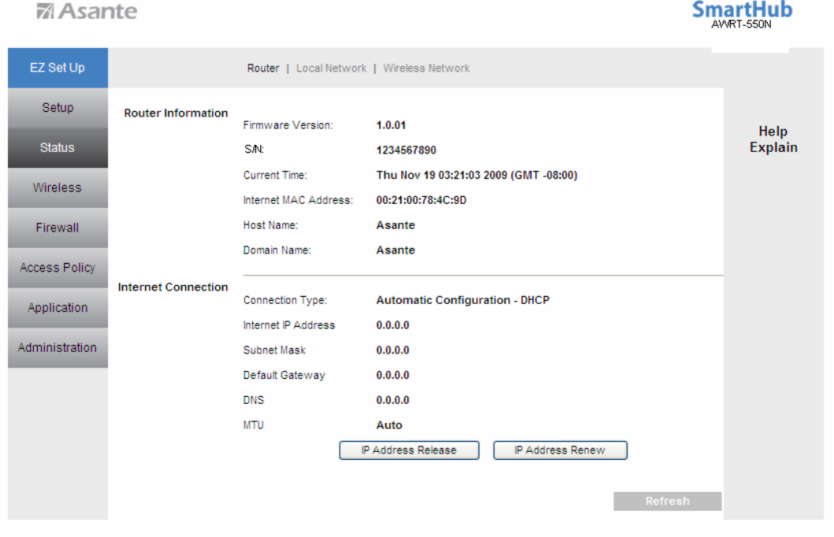The image size is (834, 537).
Task: Go to the Wireless section
Action: (x=58, y=187)
